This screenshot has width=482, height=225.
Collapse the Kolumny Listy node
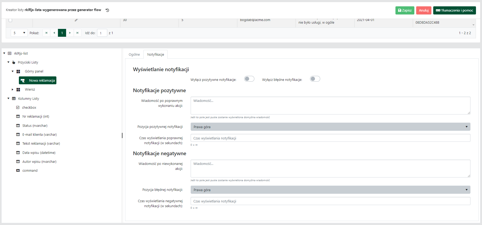click(8, 98)
